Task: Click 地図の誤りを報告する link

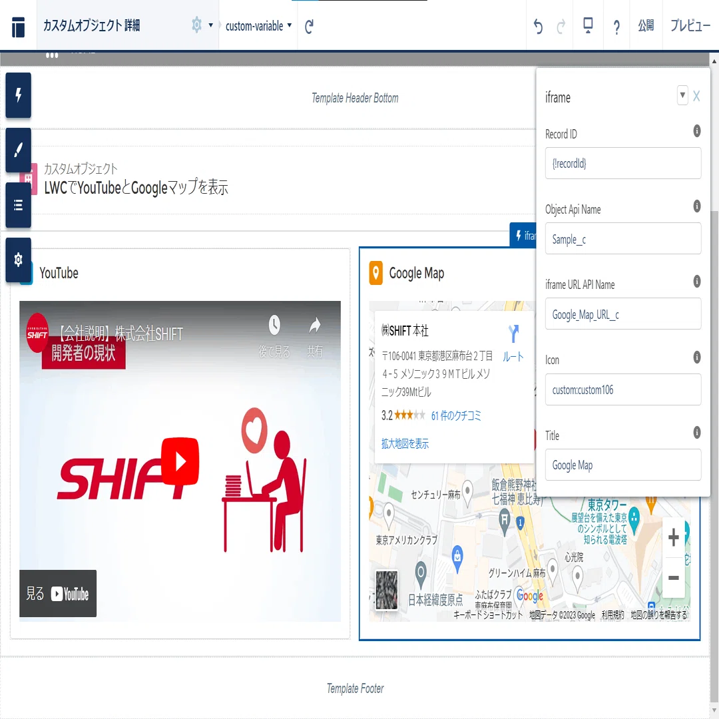Action: 659,615
